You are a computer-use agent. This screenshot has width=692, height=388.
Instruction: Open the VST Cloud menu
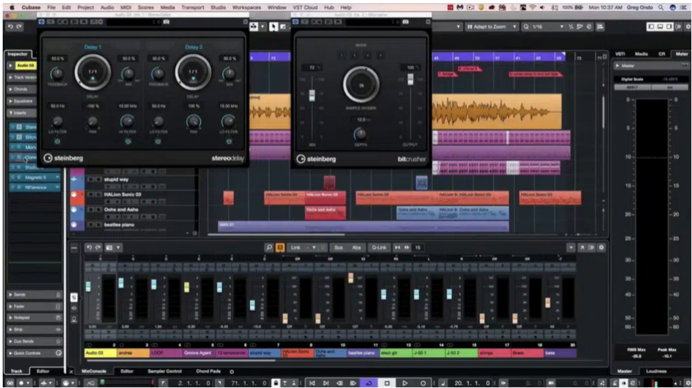pyautogui.click(x=305, y=7)
